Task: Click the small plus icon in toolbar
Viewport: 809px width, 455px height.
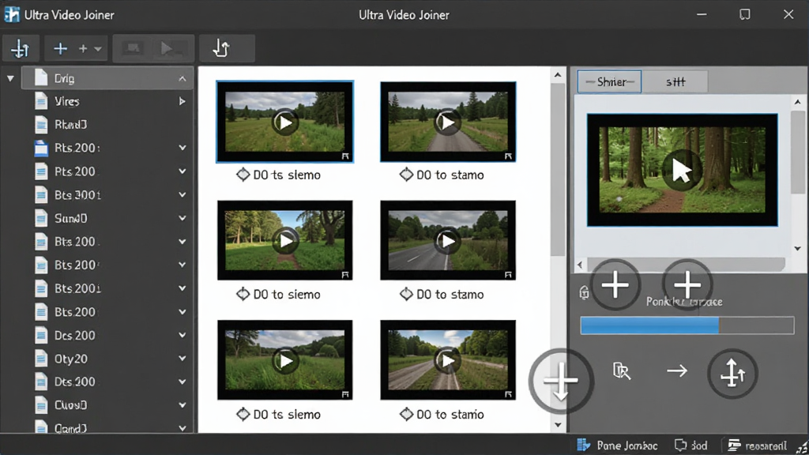Action: pyautogui.click(x=82, y=49)
